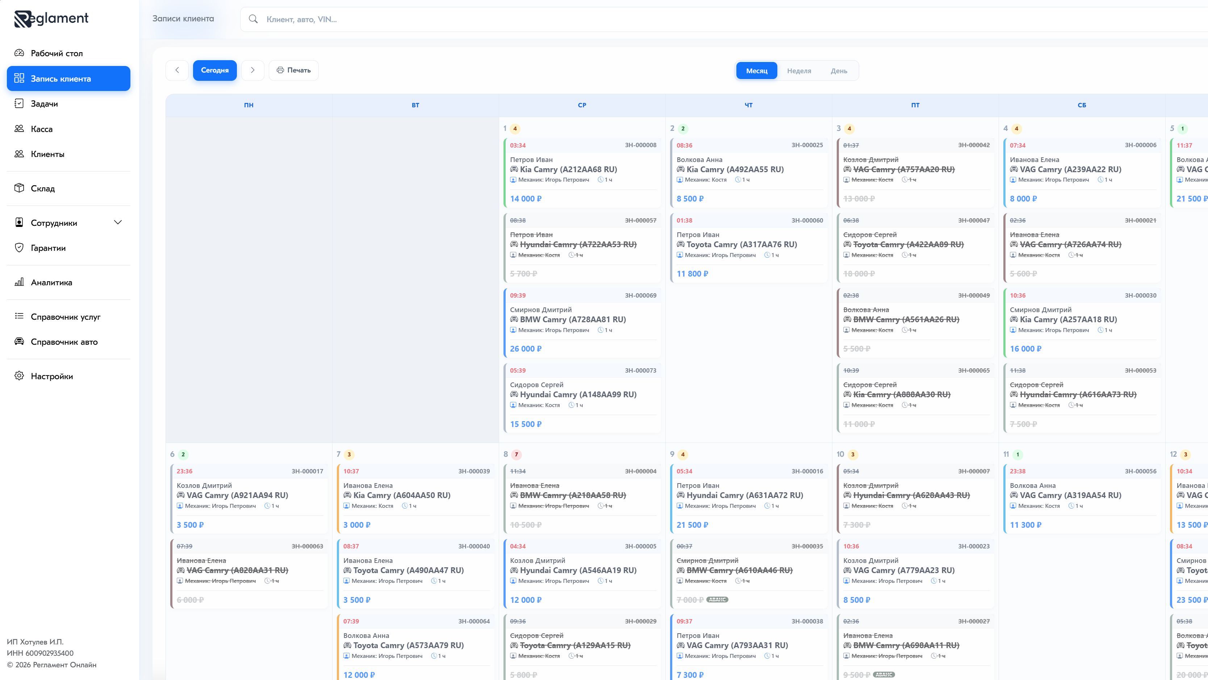Click the Справочник услуг list icon
Viewport: 1208px width, 680px height.
coord(19,316)
